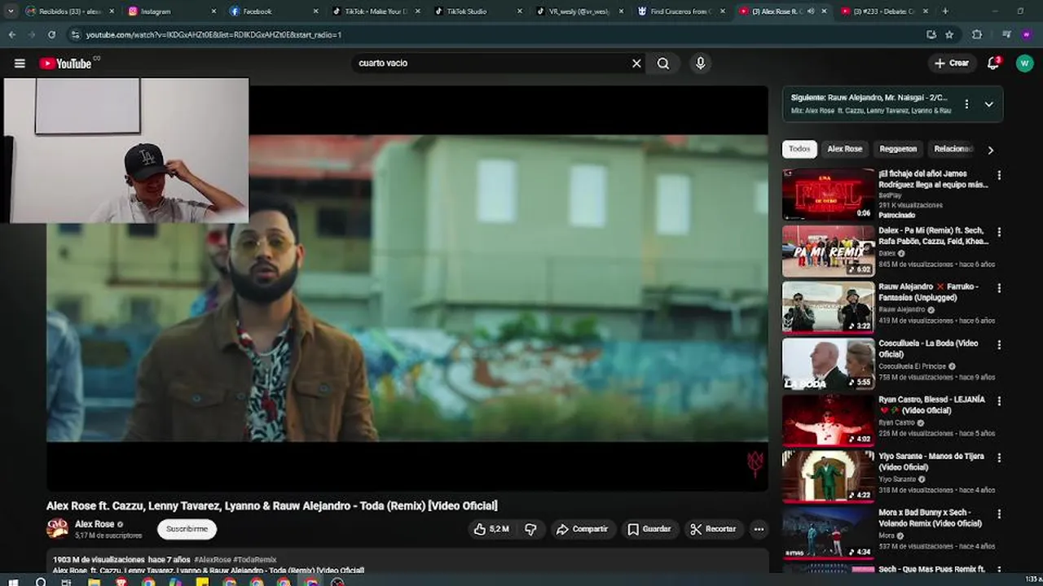Open File Explorer from the taskbar

point(94,582)
